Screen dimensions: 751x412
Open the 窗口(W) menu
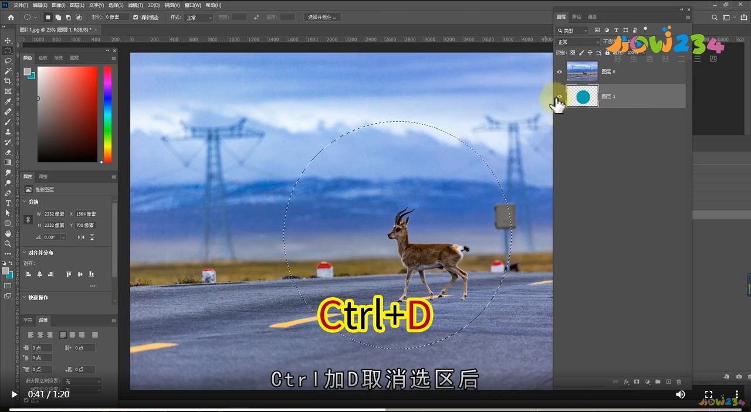(x=192, y=5)
